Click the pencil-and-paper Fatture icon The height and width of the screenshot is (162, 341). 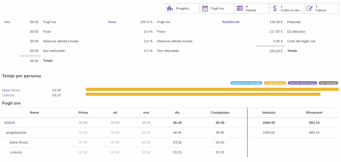coord(310,8)
